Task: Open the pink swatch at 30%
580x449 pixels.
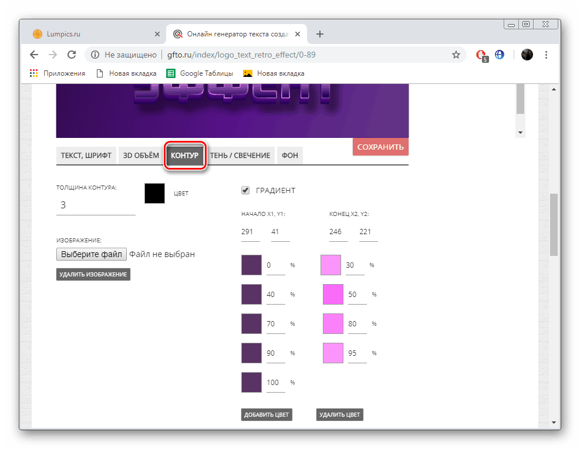Action: [x=331, y=265]
